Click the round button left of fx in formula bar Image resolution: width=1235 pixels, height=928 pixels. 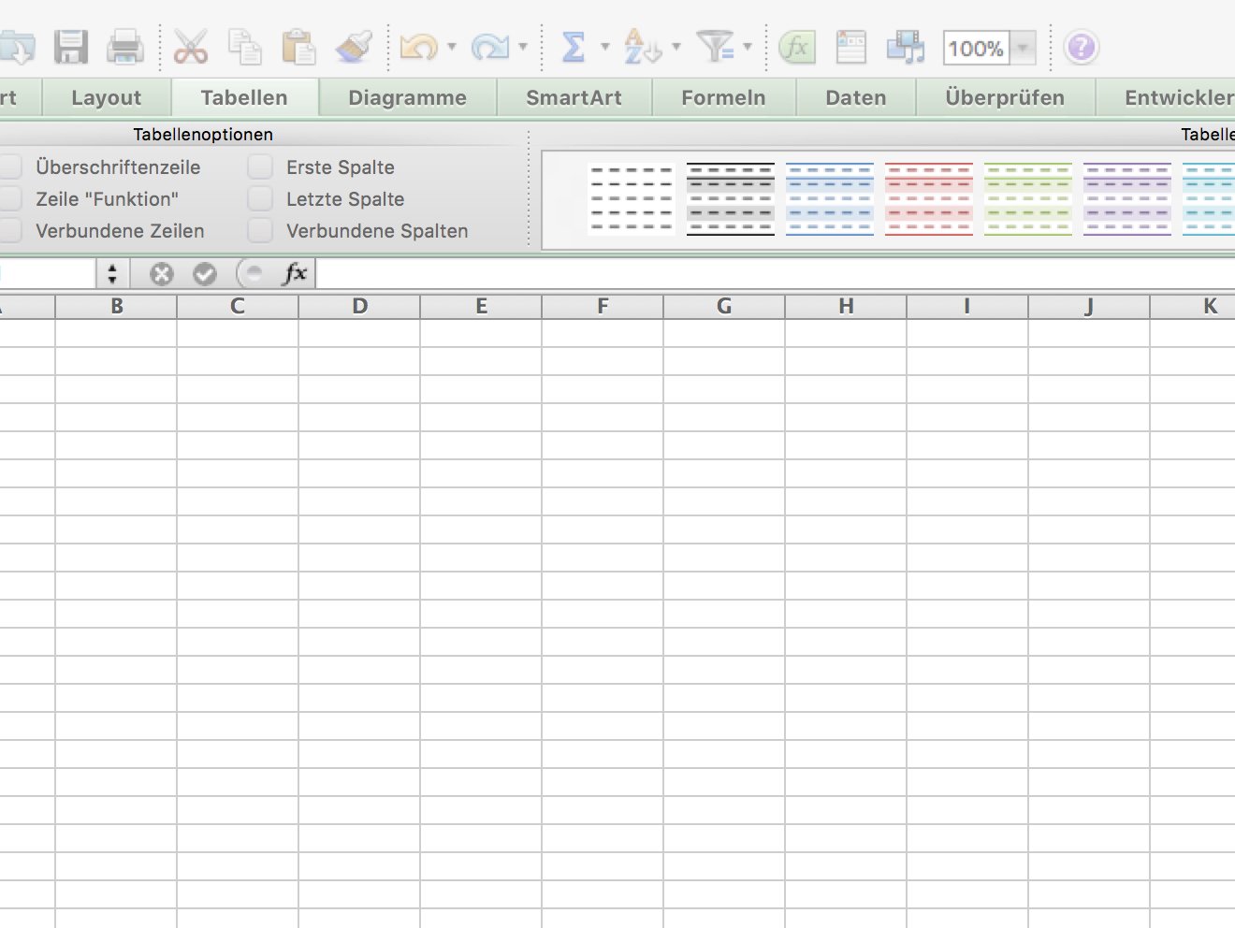pyautogui.click(x=251, y=274)
